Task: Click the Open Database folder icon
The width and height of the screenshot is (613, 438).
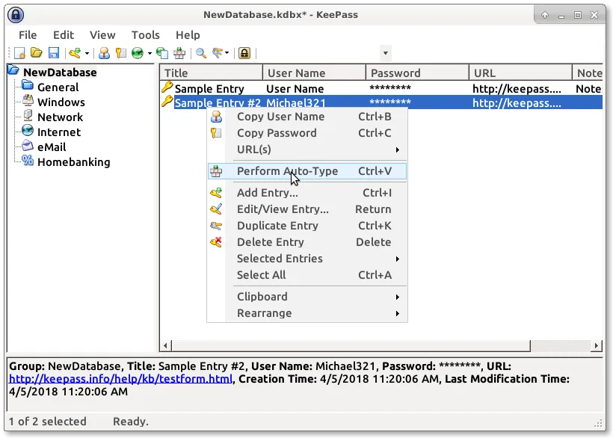Action: click(36, 53)
